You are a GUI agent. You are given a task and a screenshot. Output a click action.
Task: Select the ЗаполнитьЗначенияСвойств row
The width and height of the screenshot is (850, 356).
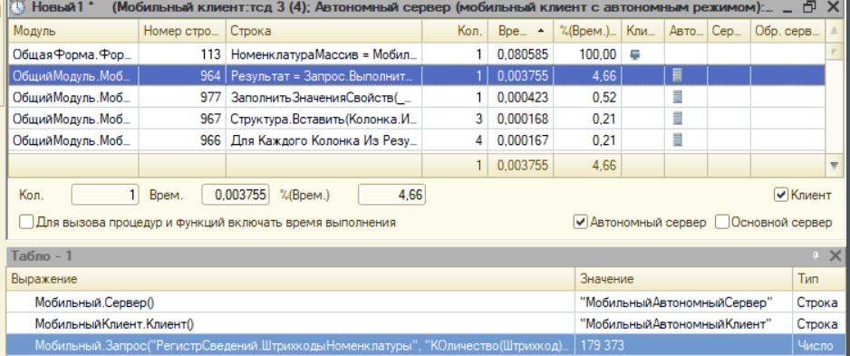coord(417,98)
